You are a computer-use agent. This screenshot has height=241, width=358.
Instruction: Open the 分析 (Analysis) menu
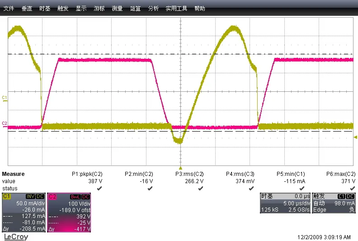point(153,9)
